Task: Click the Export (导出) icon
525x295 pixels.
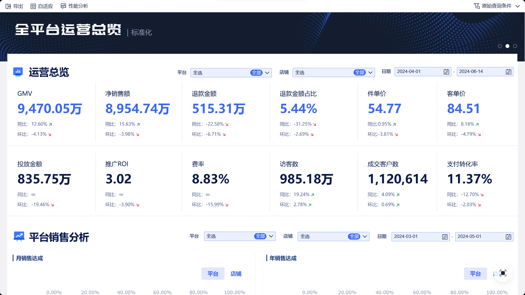Action: 8,6
